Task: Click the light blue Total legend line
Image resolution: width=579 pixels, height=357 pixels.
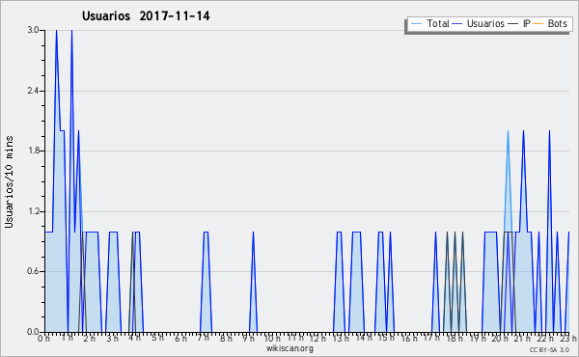Action: coord(416,24)
